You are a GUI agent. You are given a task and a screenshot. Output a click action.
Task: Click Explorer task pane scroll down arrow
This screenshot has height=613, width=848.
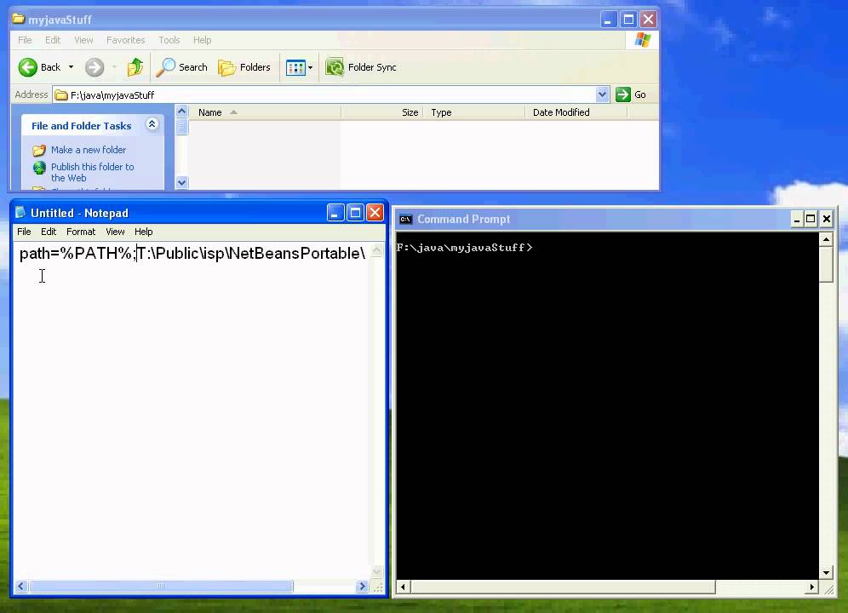click(181, 182)
